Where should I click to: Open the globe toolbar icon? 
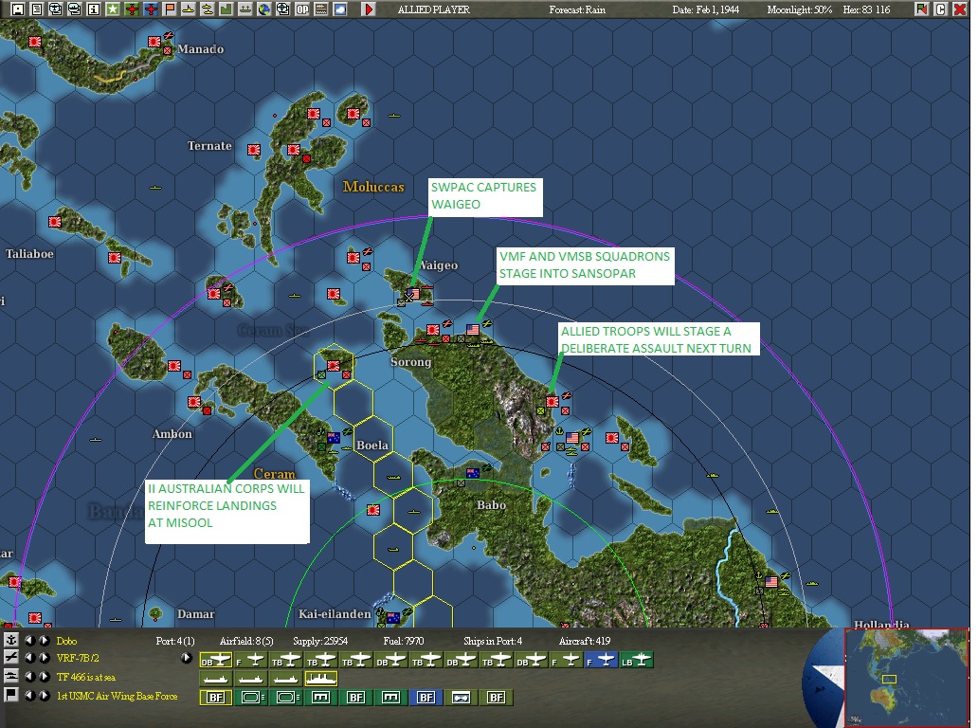tap(264, 9)
